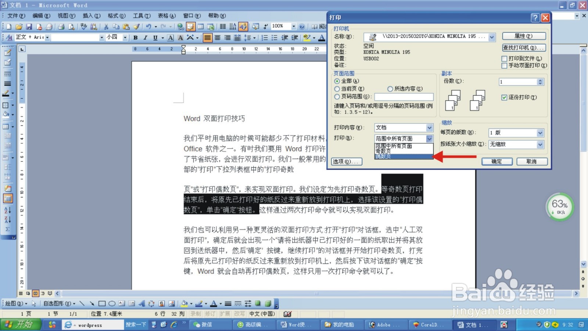
Task: Open a file using folder icon
Action: tap(19, 27)
